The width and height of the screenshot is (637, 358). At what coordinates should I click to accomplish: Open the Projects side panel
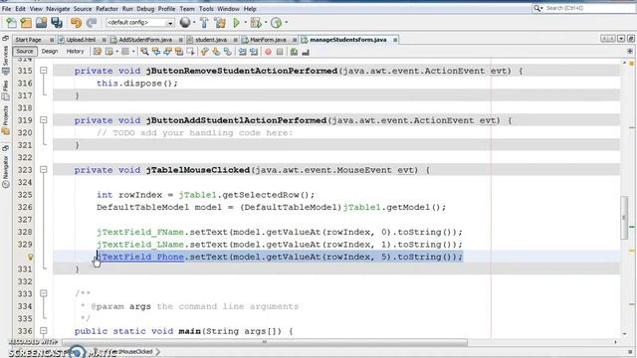click(x=5, y=120)
